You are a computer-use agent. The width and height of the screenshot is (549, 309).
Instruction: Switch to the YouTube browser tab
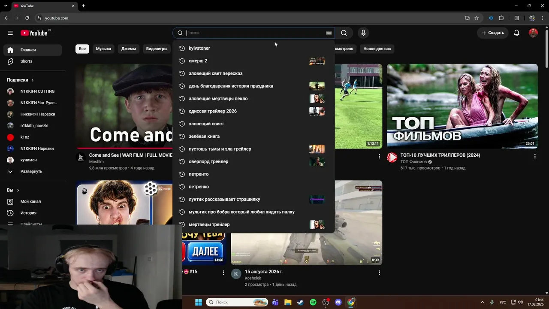(x=44, y=6)
